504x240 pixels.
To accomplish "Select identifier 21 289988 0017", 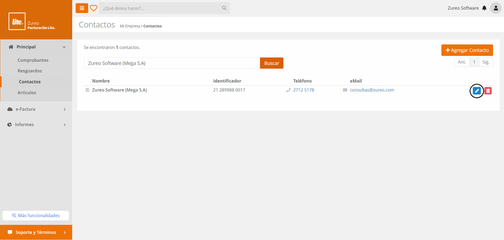I will click(229, 90).
